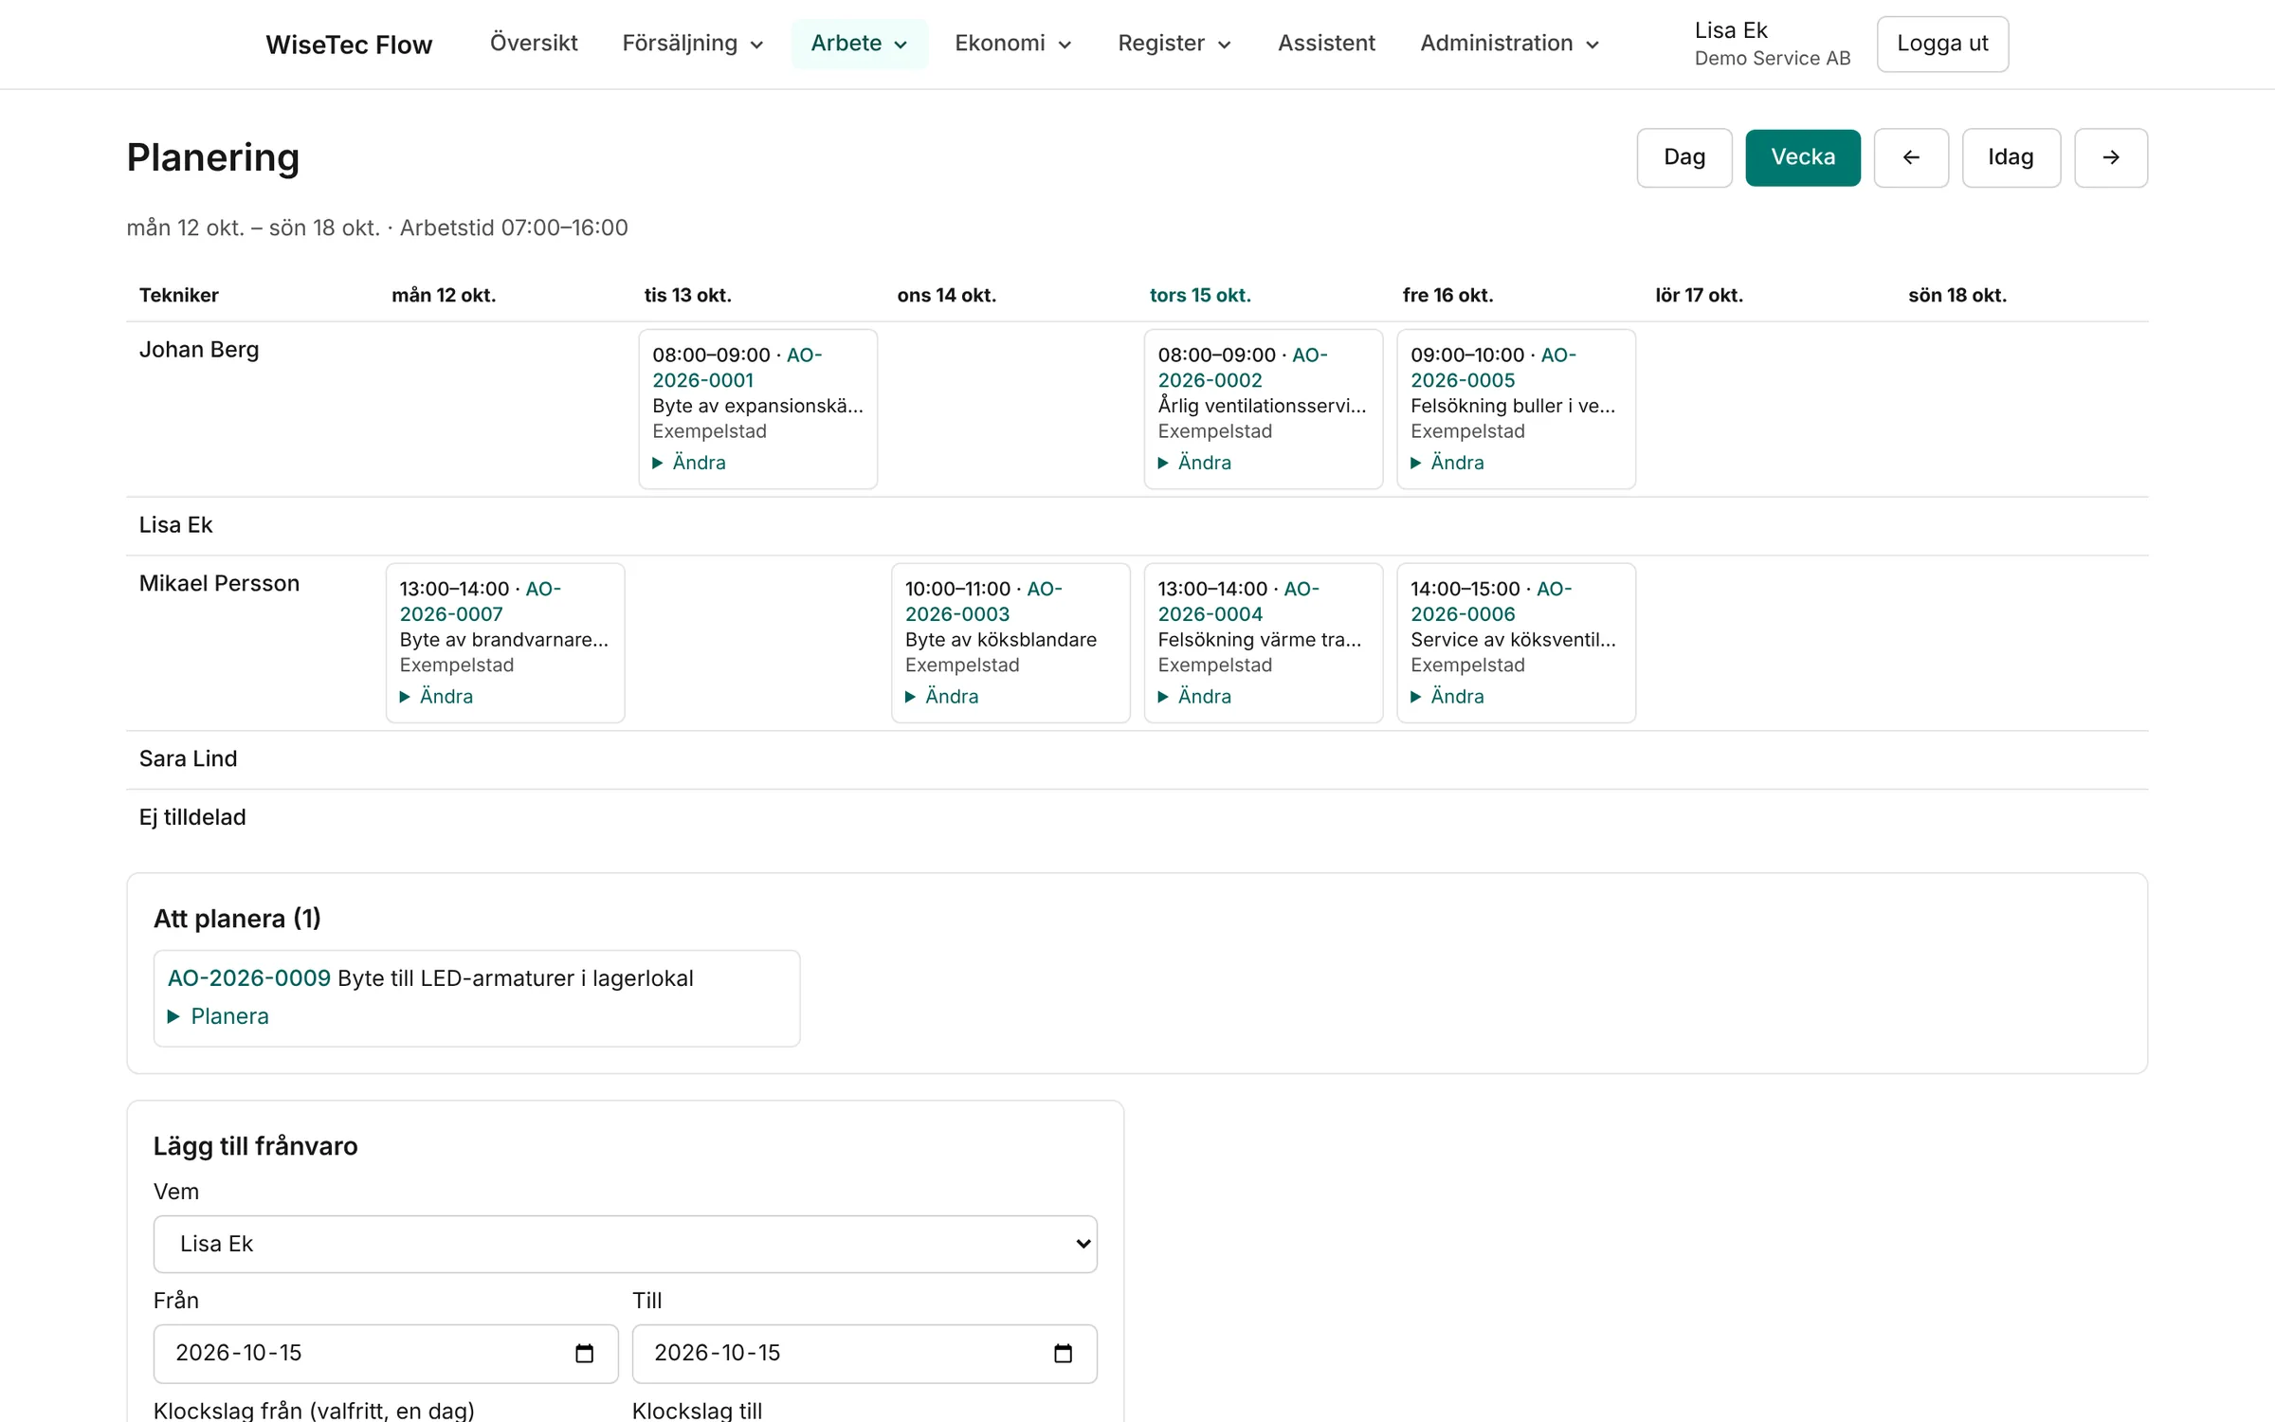Expand Ändra for AO-2026-0005
Image resolution: width=2275 pixels, height=1422 pixels.
pos(1447,463)
